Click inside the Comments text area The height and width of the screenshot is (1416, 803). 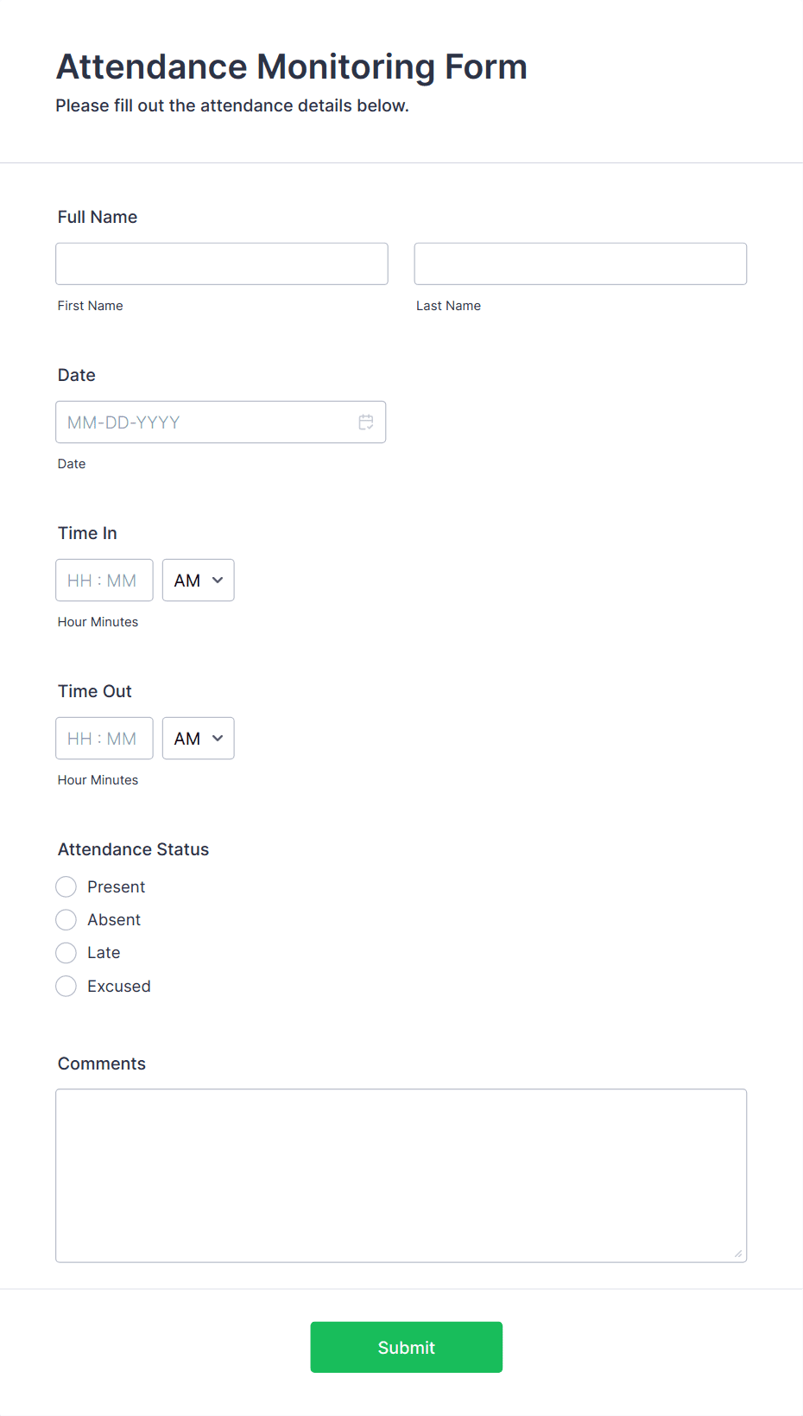click(x=401, y=1176)
